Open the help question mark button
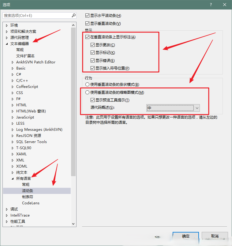The height and width of the screenshot is (246, 232). pos(211,5)
